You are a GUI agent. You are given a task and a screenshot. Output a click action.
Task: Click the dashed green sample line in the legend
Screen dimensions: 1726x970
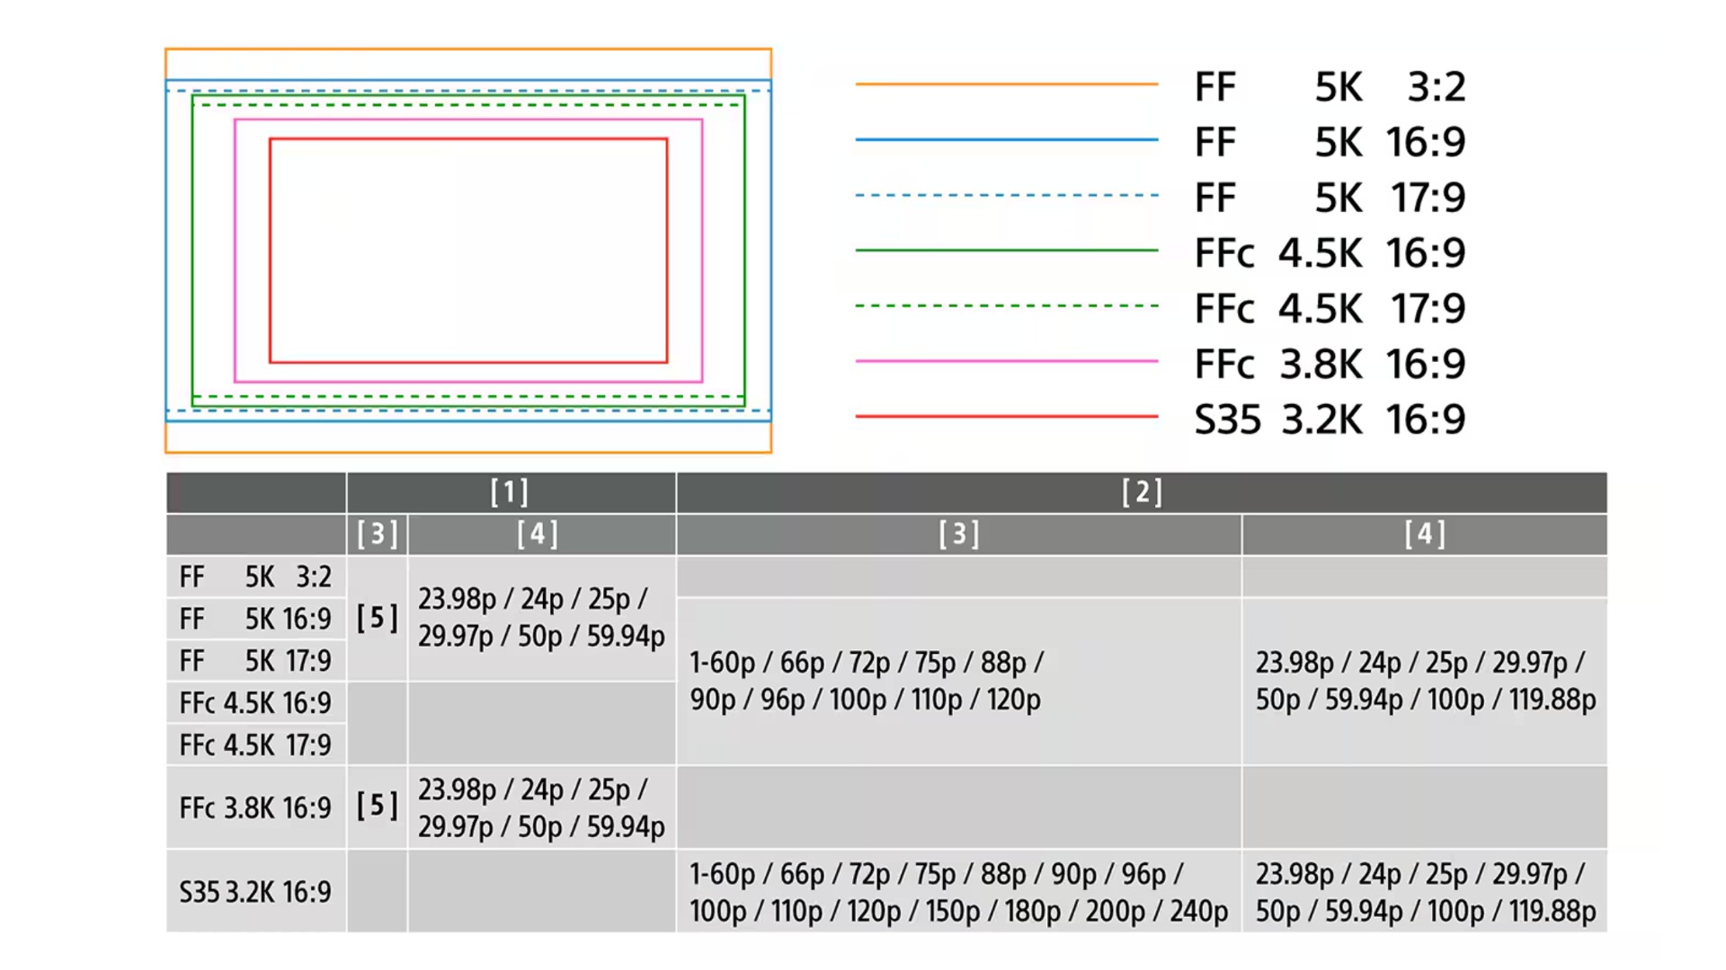[1007, 305]
